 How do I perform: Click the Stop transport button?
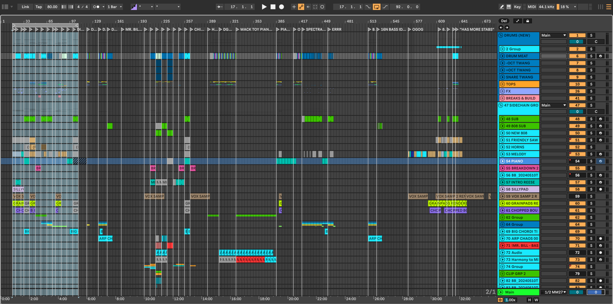coord(273,7)
